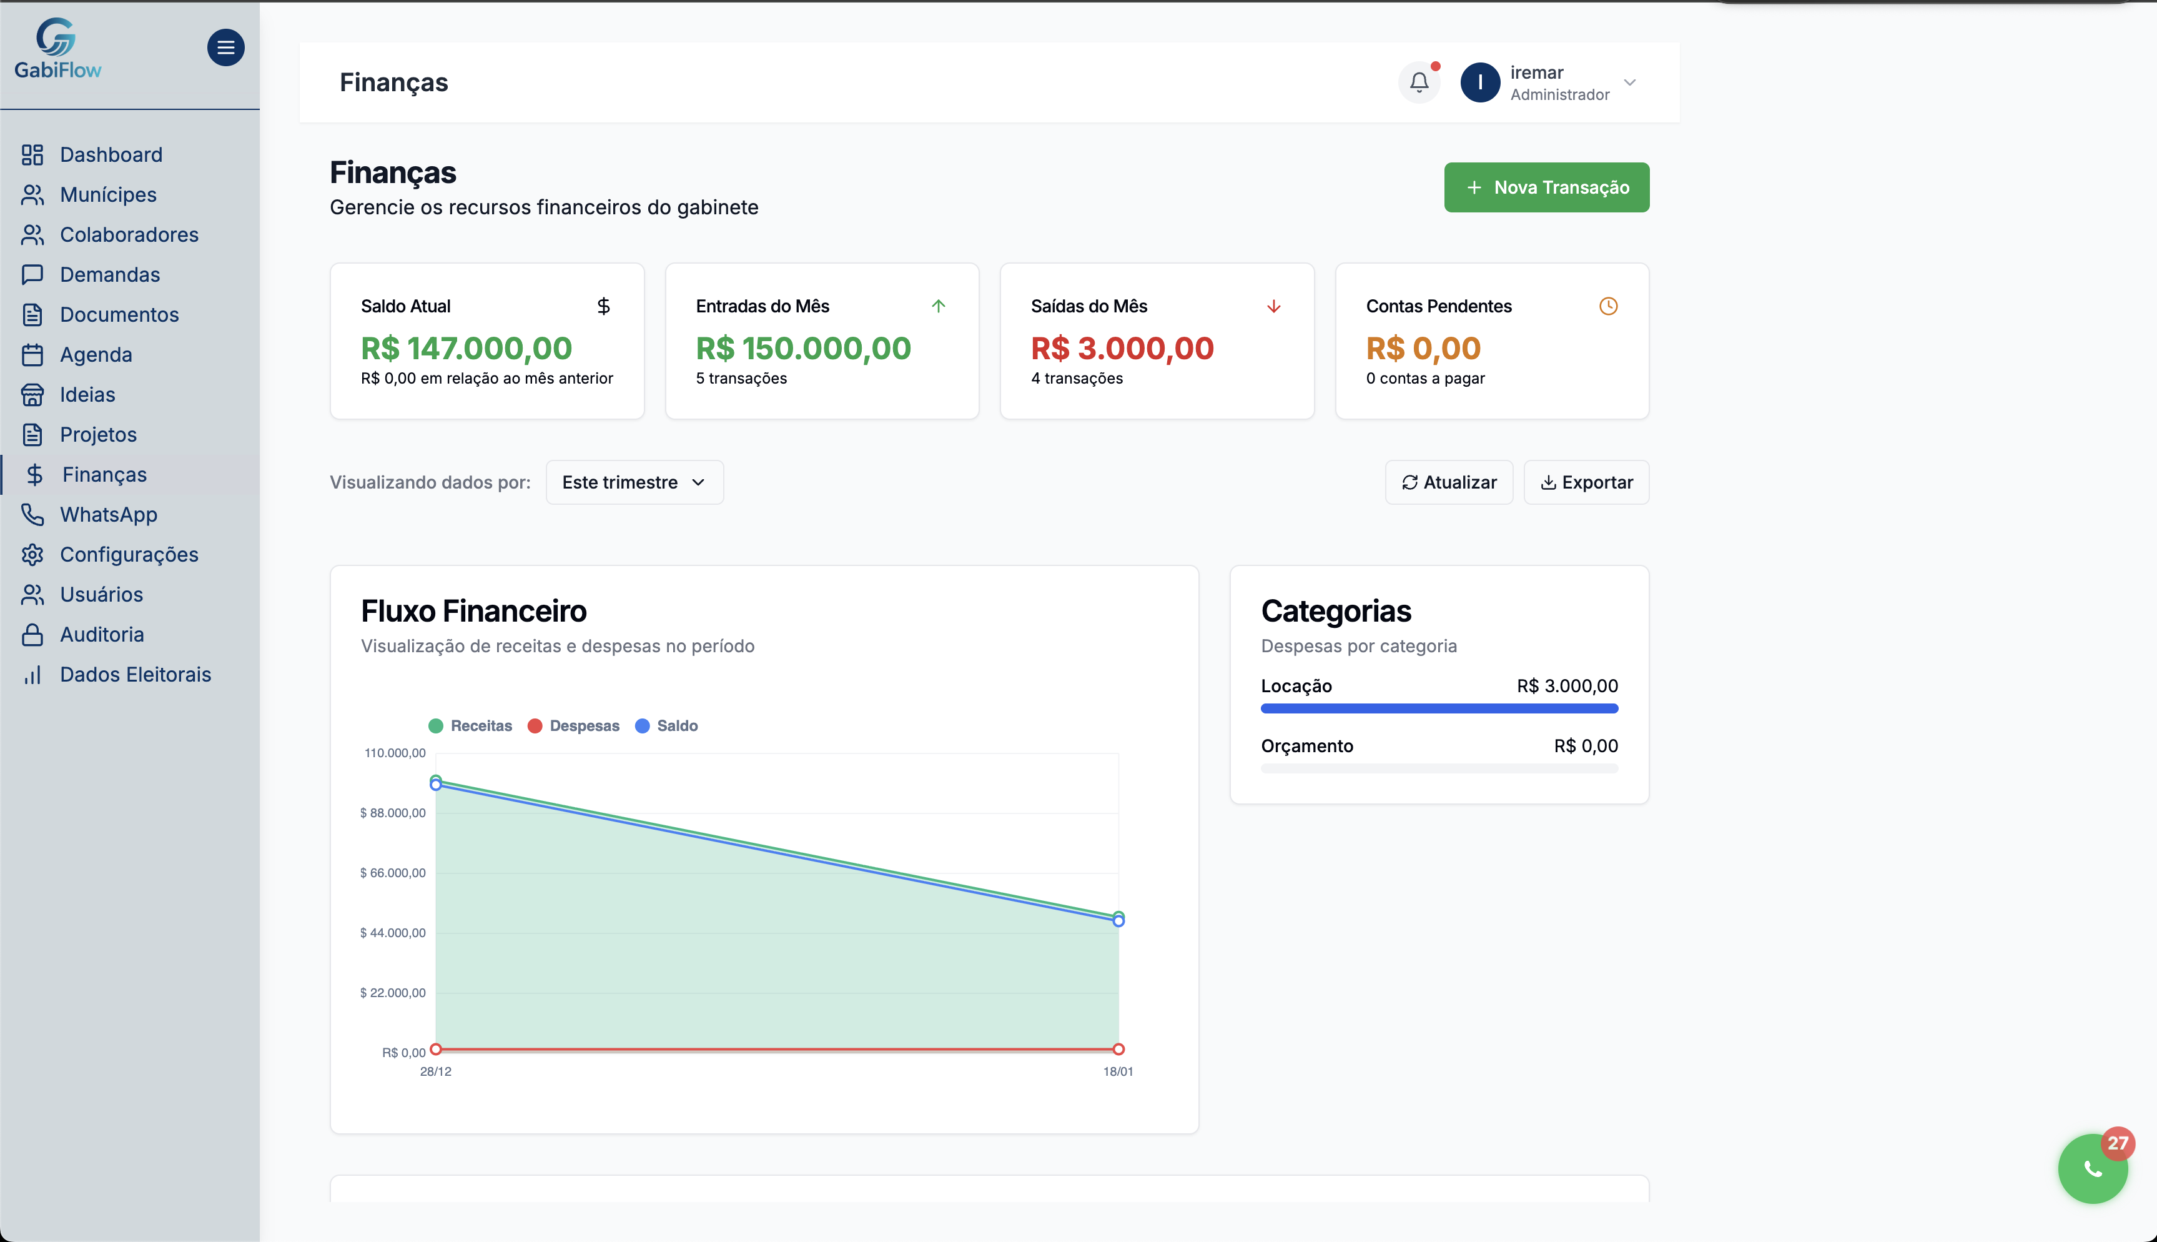Click the 18/01 data point on Saldo line
The width and height of the screenshot is (2157, 1242).
(x=1118, y=922)
